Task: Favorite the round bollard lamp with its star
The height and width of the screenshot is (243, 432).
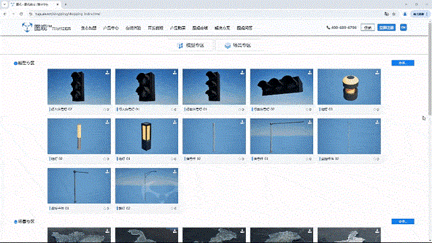Action: [375, 109]
